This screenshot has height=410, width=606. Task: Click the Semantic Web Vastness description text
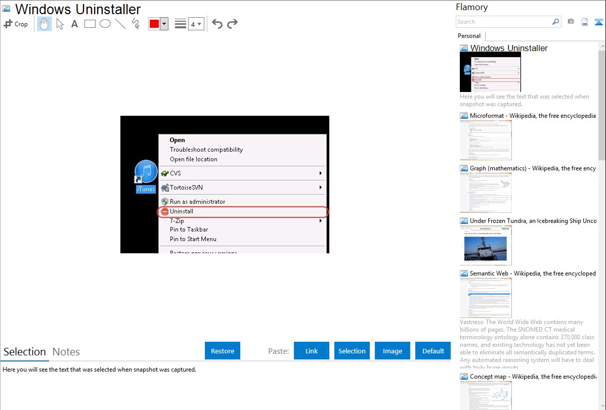point(527,345)
